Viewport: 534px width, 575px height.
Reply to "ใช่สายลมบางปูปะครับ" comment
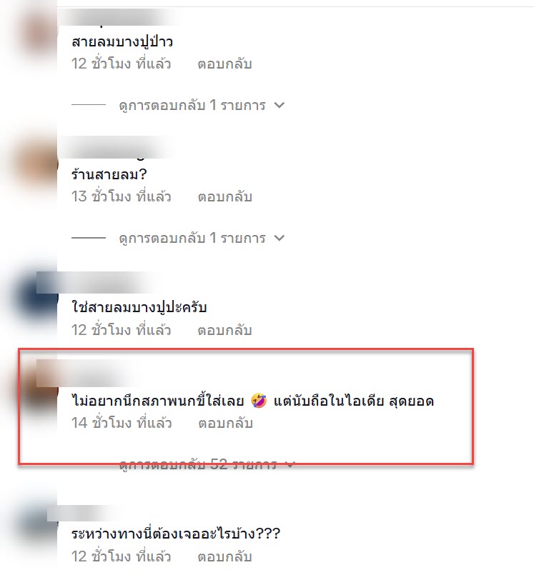224,330
